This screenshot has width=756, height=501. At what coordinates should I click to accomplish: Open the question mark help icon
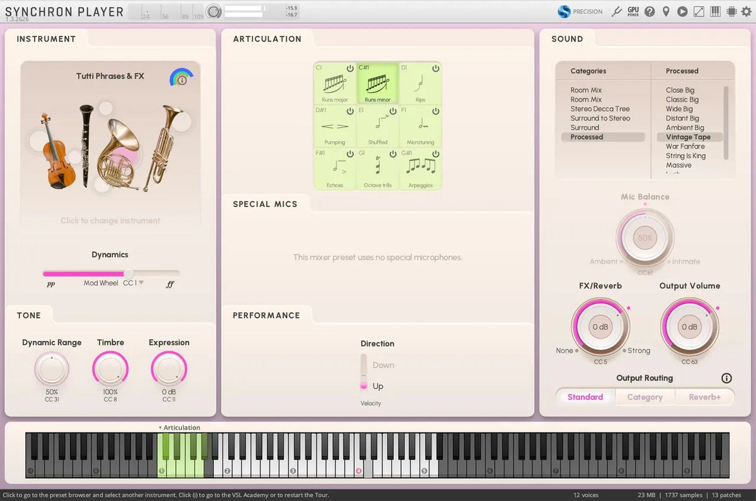(x=650, y=11)
